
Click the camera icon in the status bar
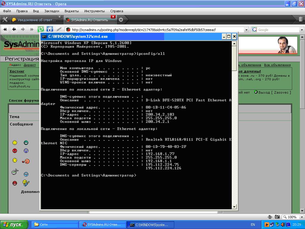coord(277,217)
